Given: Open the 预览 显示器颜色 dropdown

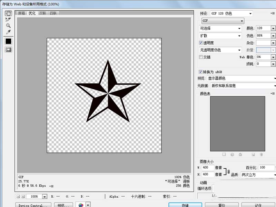Looking at the screenshot, I should tap(241, 79).
